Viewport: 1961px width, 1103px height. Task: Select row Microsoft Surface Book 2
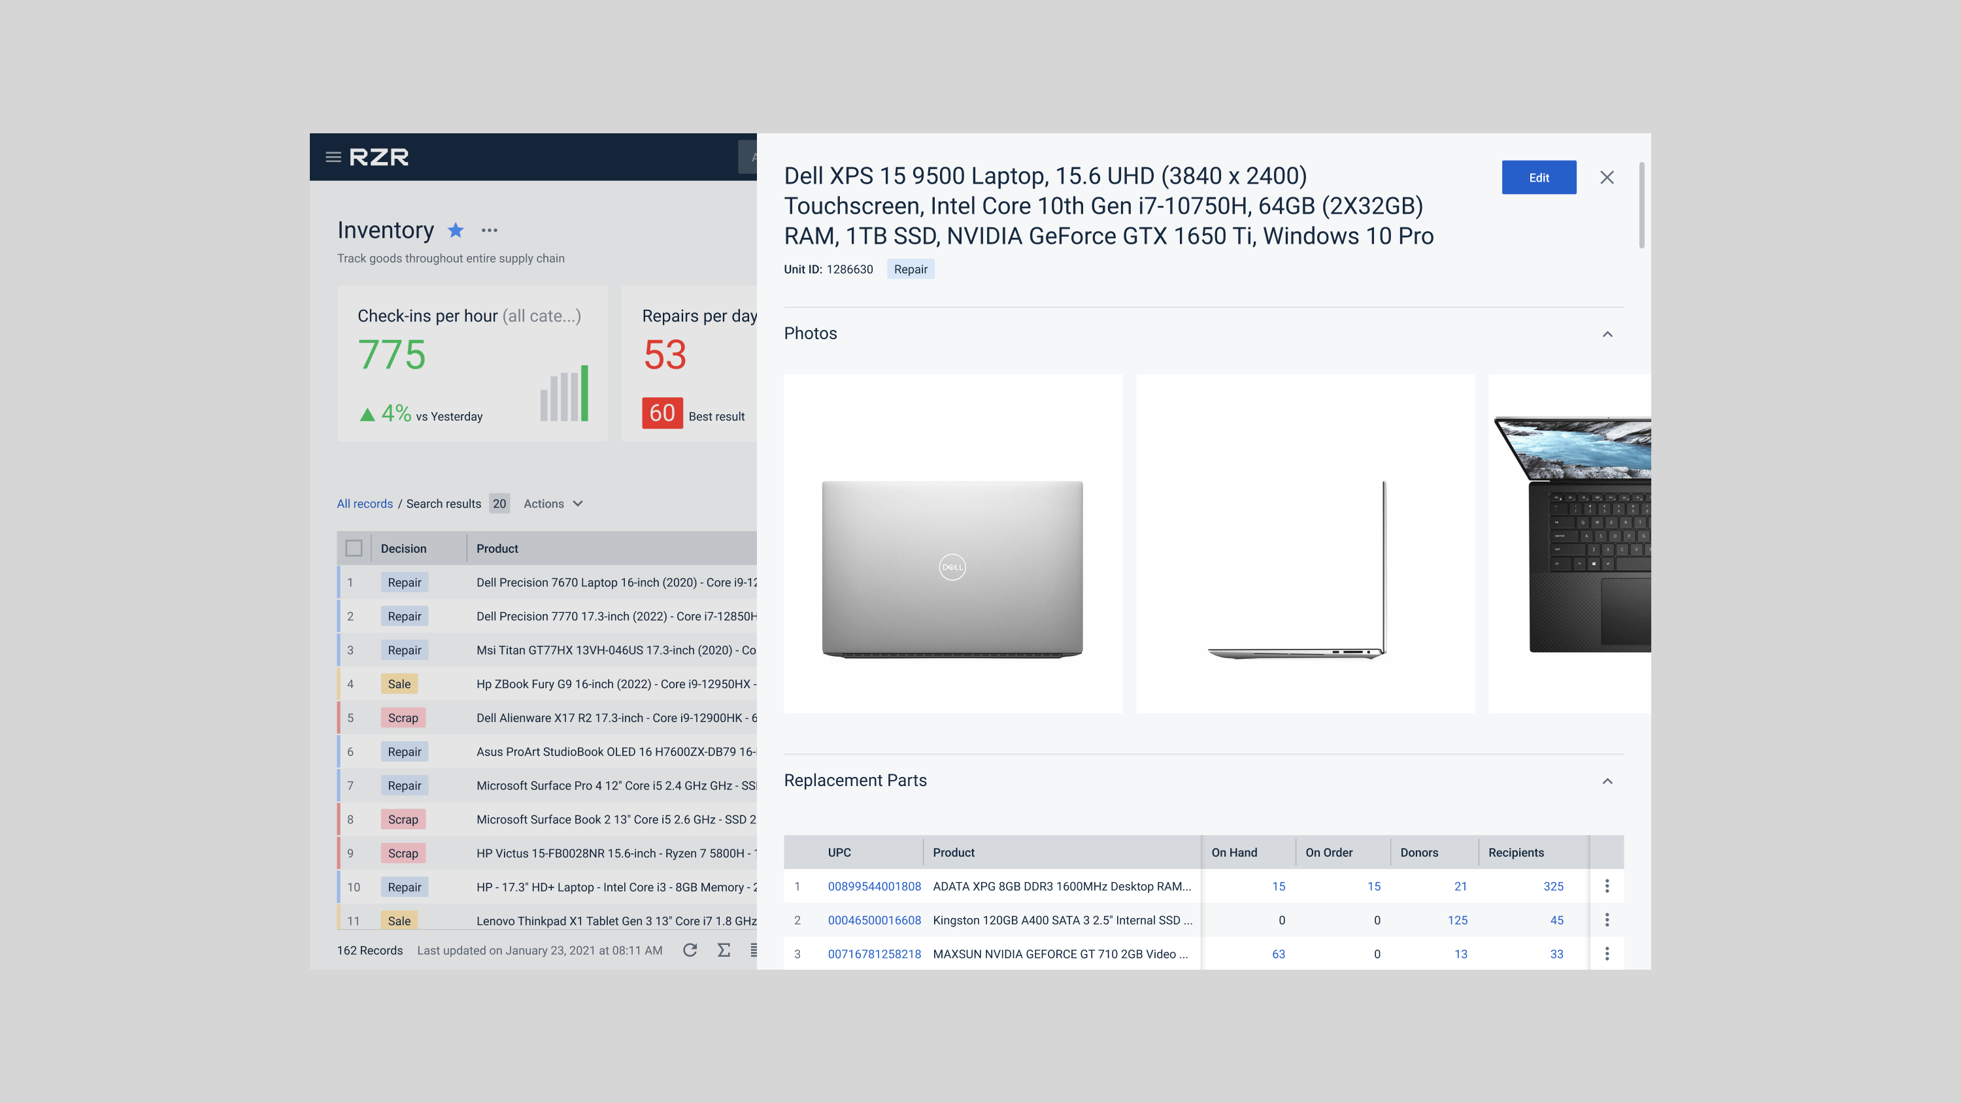pos(547,819)
